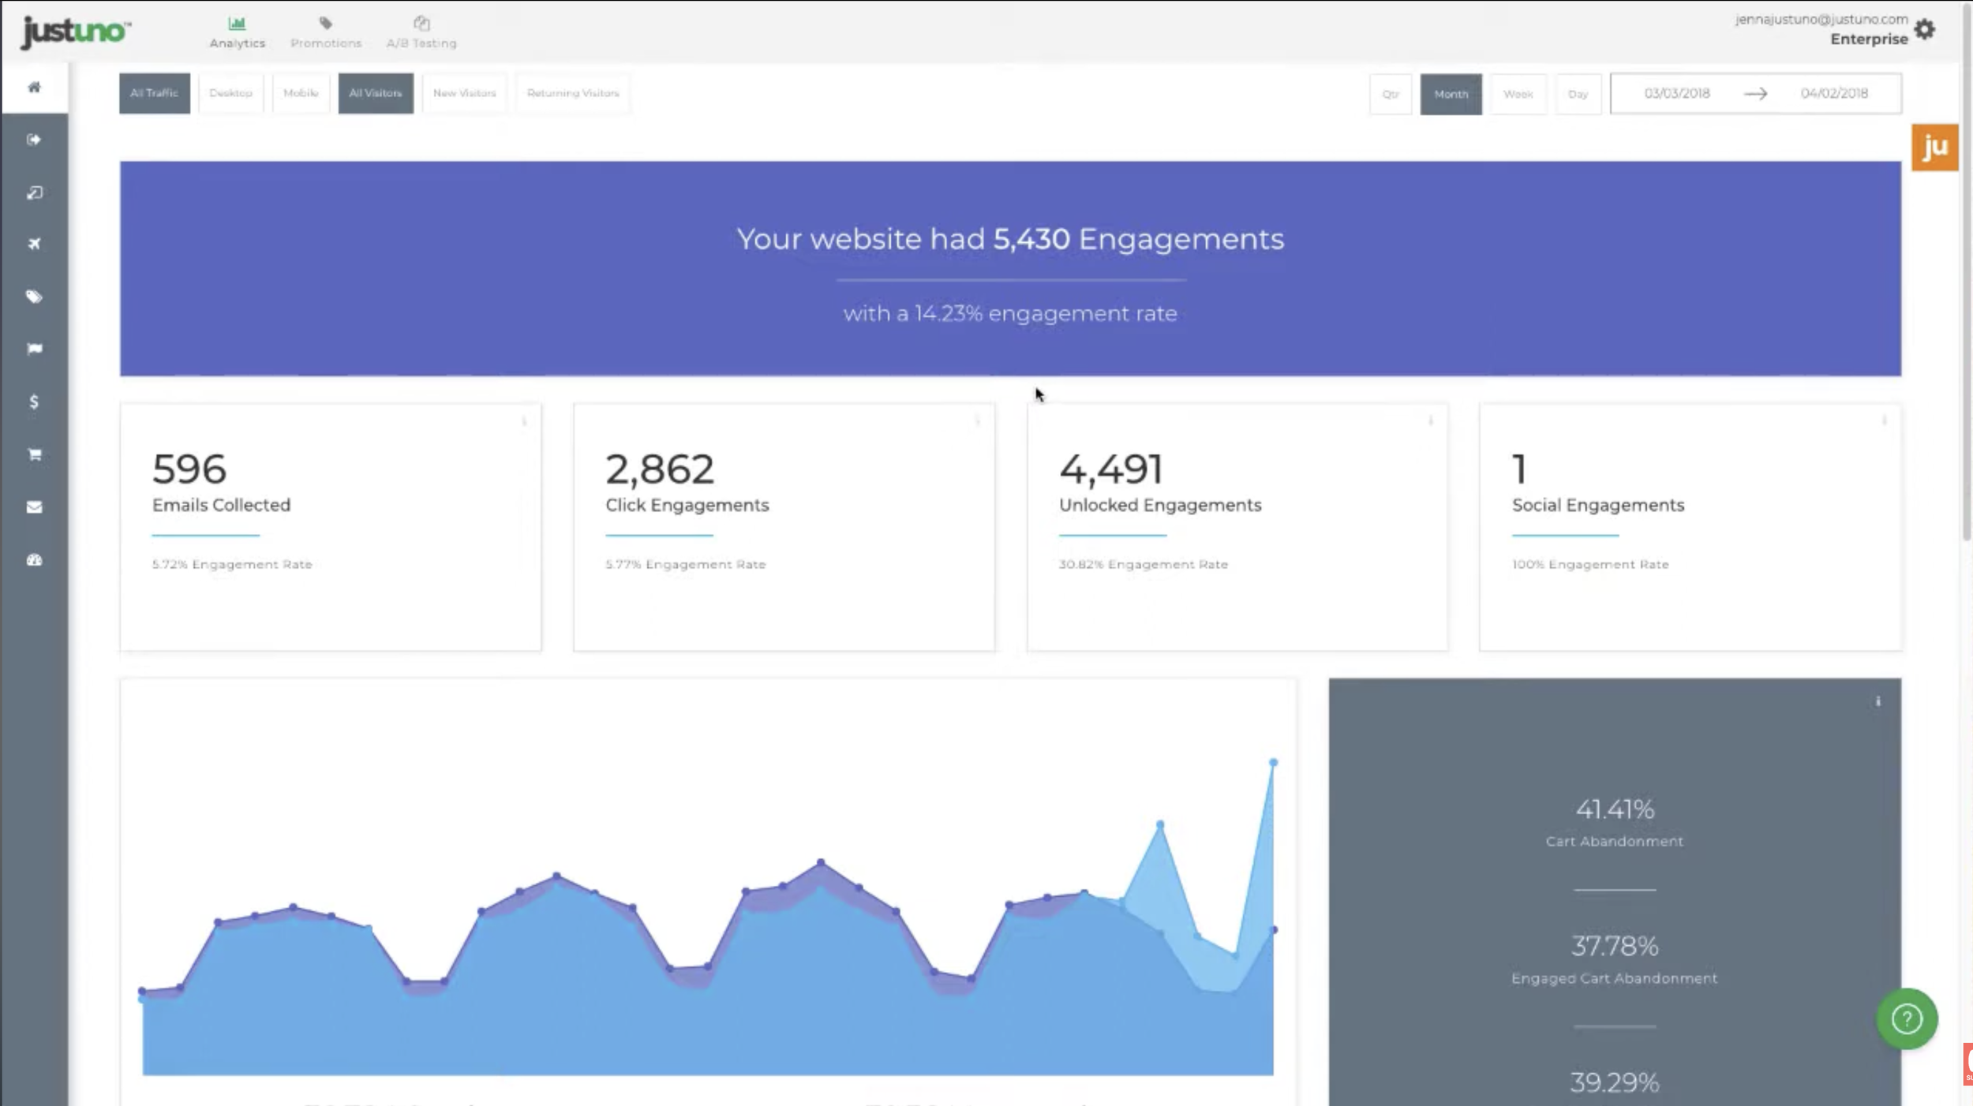Open the A/B Testing tab
This screenshot has height=1106, width=1973.
[x=421, y=33]
